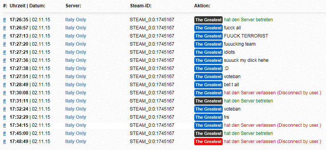Select the Steam-ID in the 17:48:49 row
The height and width of the screenshot is (150, 326).
[x=152, y=141]
